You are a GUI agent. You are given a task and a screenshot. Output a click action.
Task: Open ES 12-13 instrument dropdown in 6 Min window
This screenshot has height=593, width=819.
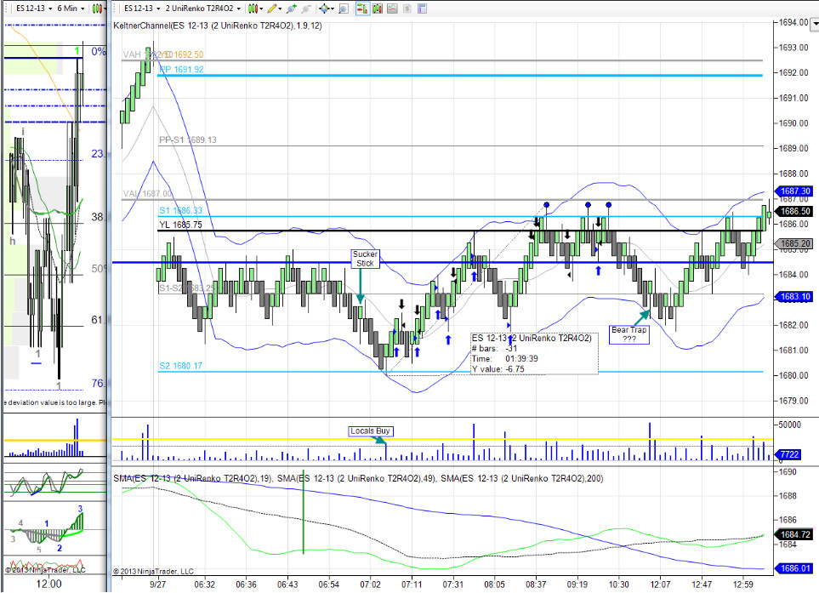pyautogui.click(x=33, y=9)
